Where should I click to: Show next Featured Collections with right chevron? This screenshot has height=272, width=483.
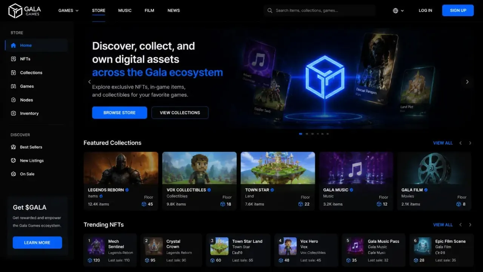coord(470,143)
